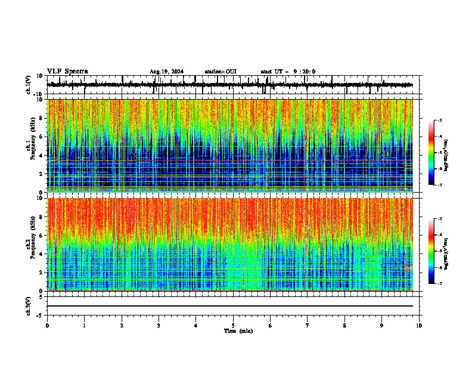This screenshot has width=472, height=365.
Task: Click the ch.1 voltage waveform trace panel
Action: tap(233, 85)
